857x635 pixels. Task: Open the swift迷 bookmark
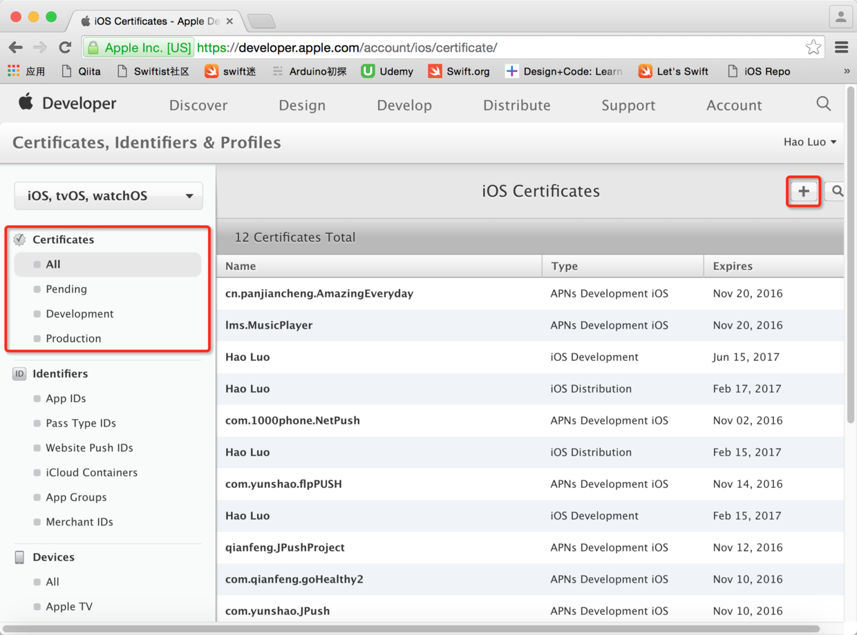[x=231, y=71]
